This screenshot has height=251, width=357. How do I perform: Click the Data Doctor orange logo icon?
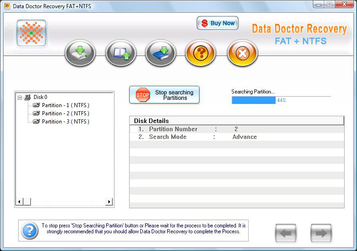pos(31,33)
